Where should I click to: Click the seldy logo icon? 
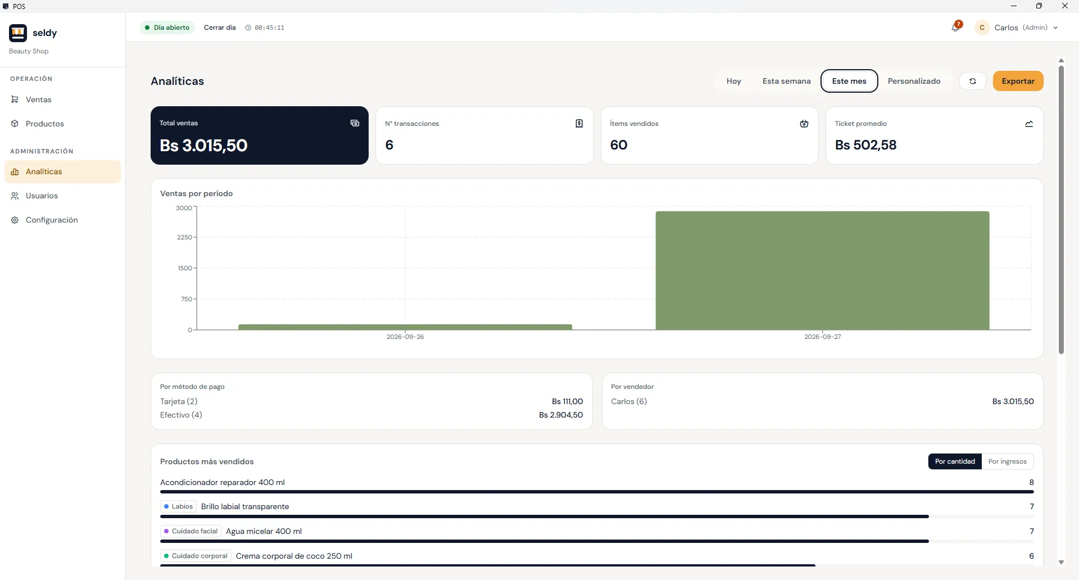click(18, 33)
